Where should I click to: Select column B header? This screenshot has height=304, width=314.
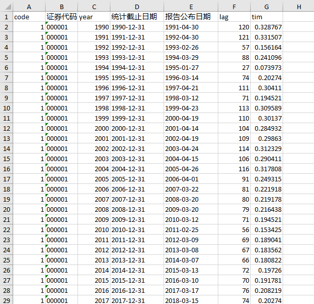(62, 7)
